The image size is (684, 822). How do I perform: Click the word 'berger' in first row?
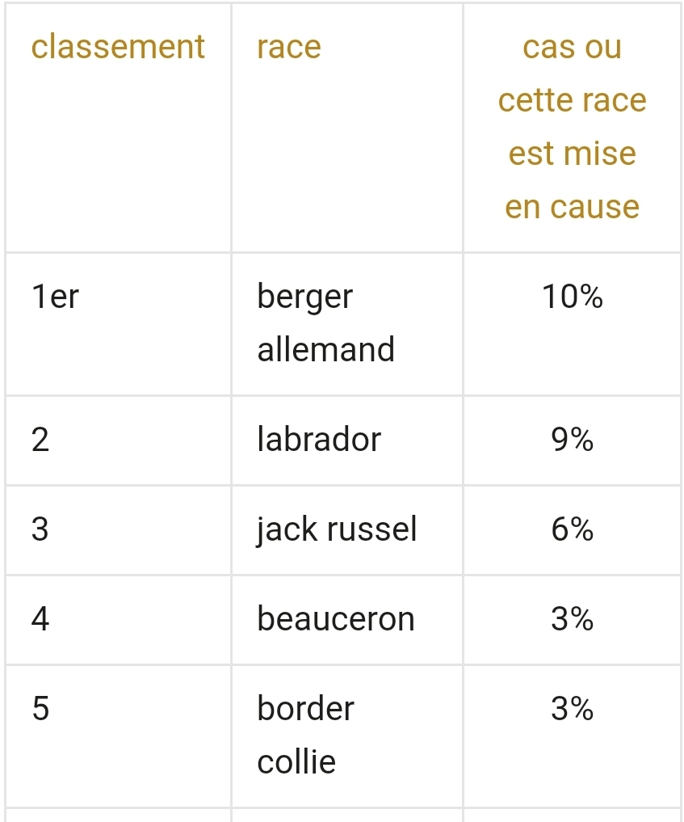click(305, 297)
